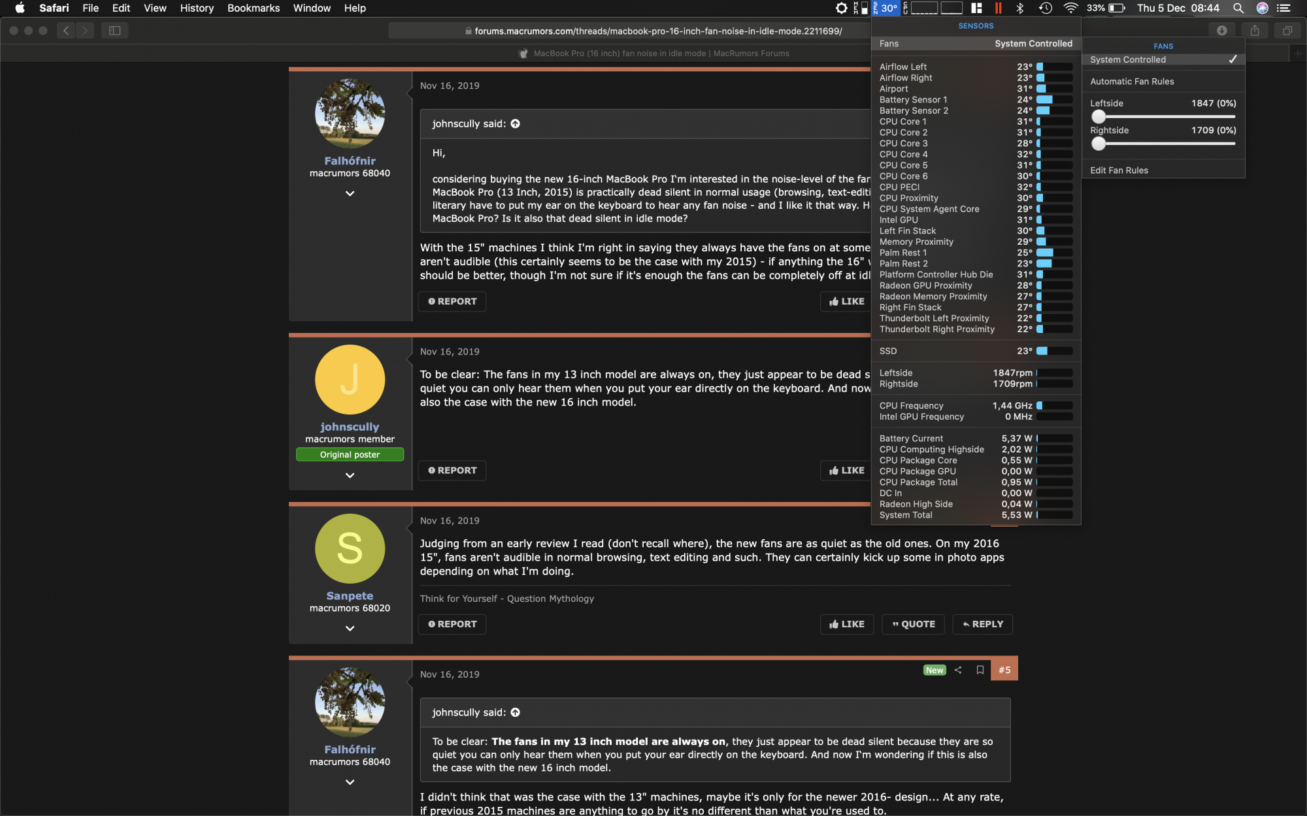The image size is (1307, 816).
Task: Click share icon on post #5
Action: pos(958,670)
